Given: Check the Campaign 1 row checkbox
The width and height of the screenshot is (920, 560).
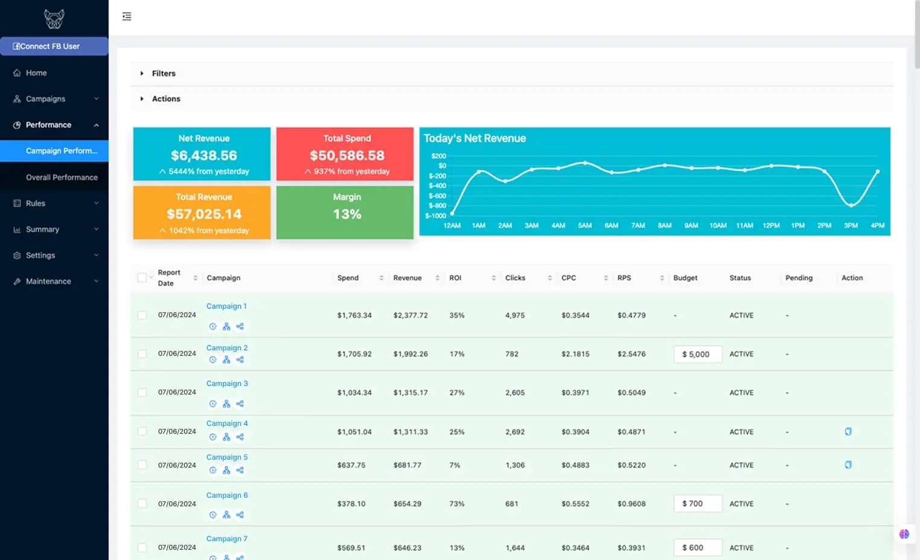Looking at the screenshot, I should 142,315.
